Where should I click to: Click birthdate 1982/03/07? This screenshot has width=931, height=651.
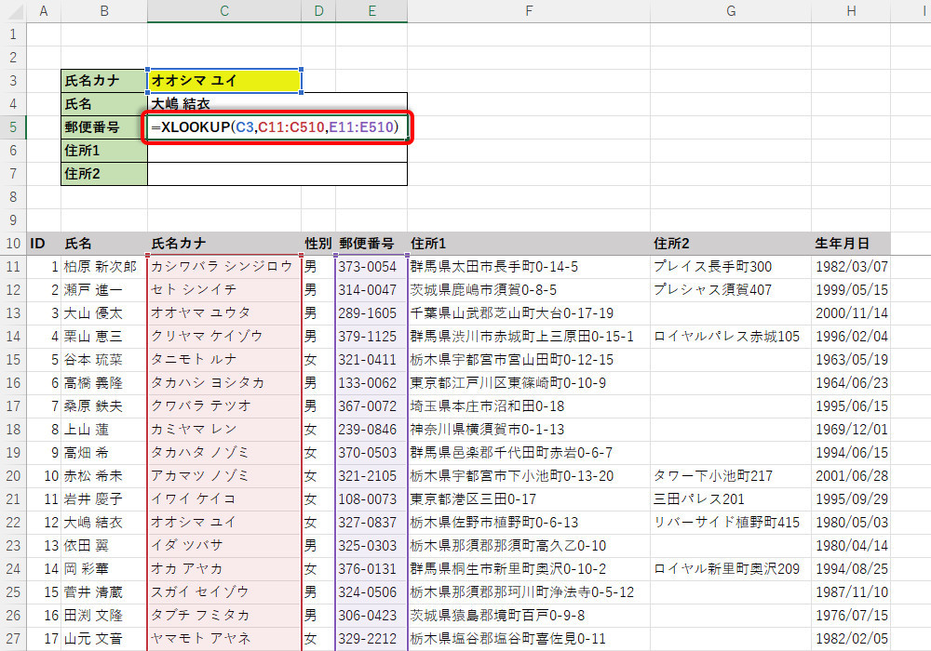851,267
